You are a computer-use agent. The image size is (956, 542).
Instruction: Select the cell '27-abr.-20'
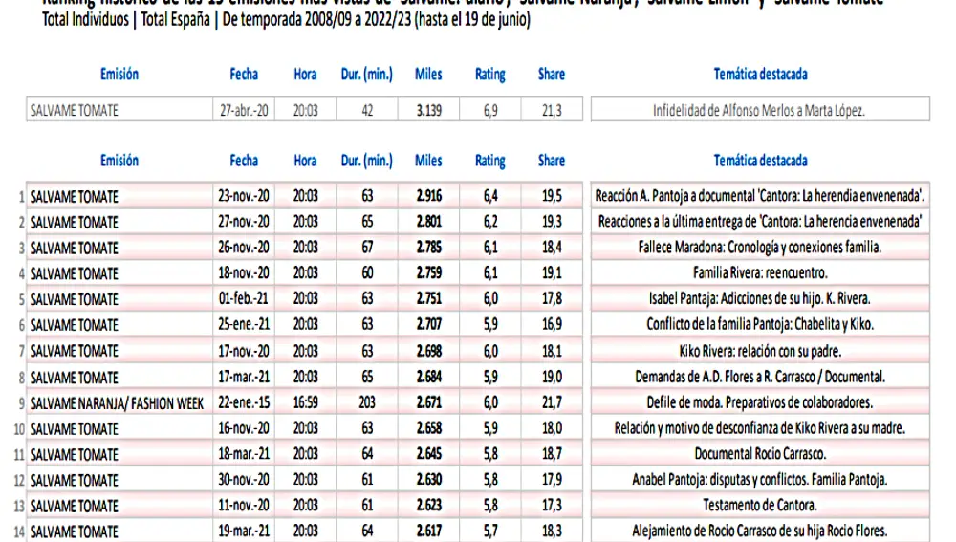pos(244,110)
